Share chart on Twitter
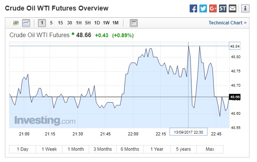 (203, 8)
